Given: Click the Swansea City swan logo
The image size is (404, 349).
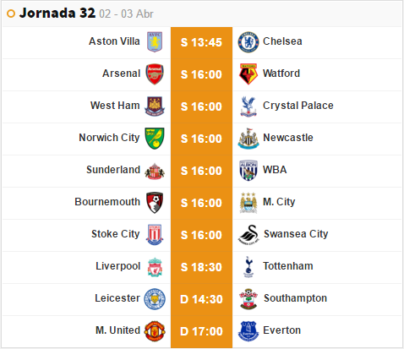Looking at the screenshot, I should click(248, 235).
